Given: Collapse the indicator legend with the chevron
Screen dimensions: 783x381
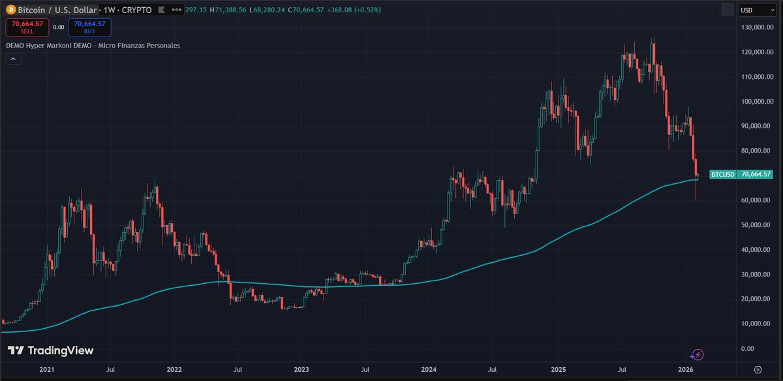Looking at the screenshot, I should point(14,59).
